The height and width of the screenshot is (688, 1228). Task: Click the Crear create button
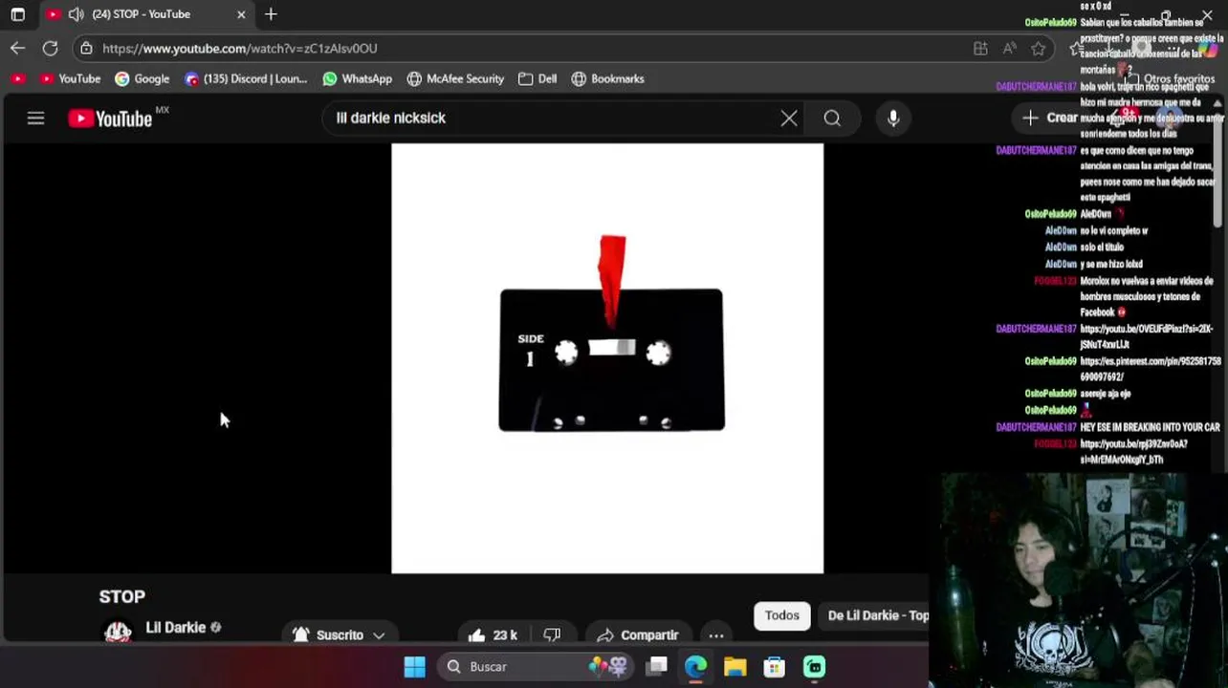click(x=1049, y=118)
